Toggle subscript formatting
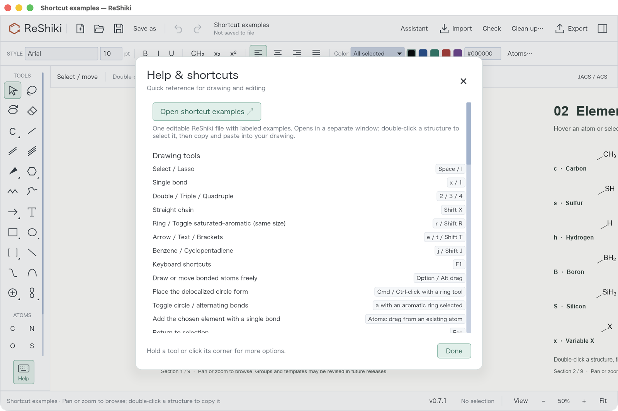Image resolution: width=618 pixels, height=411 pixels. tap(217, 54)
